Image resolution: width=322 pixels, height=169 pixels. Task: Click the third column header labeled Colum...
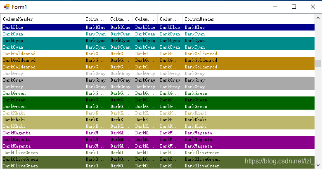(x=121, y=19)
